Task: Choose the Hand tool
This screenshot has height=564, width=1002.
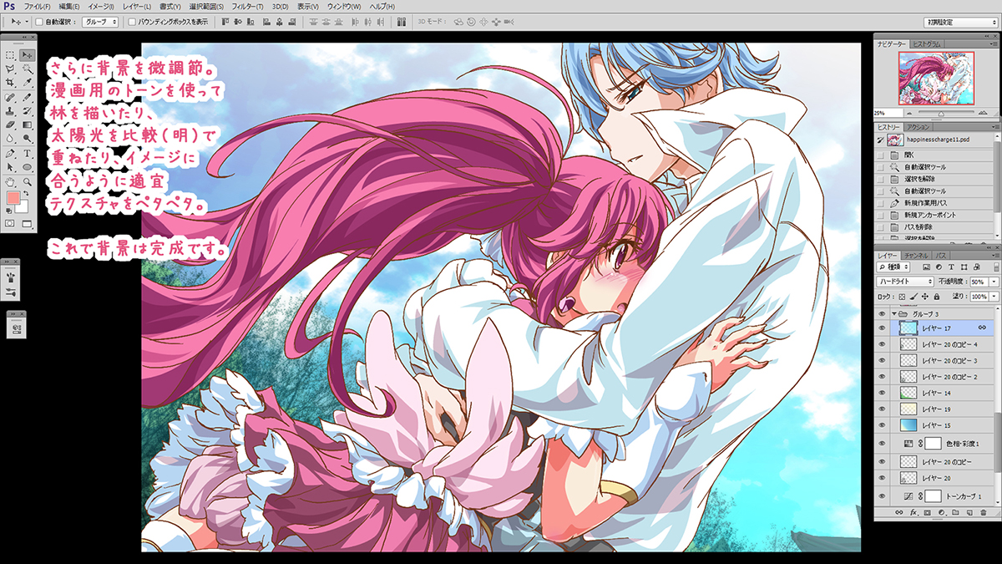Action: tap(10, 181)
